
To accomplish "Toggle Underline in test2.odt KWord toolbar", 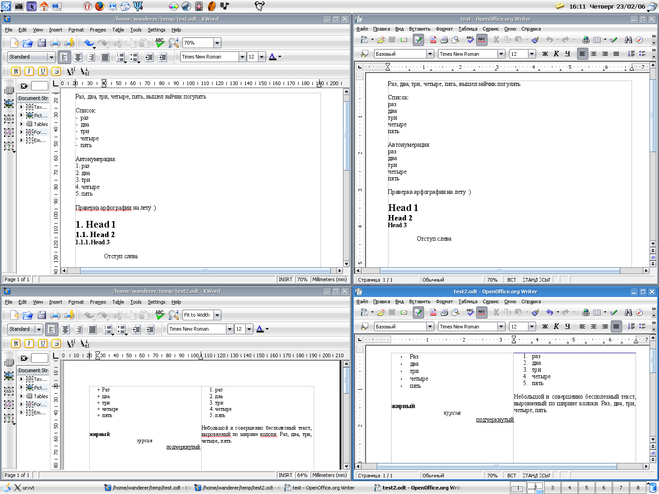I will click(43, 344).
